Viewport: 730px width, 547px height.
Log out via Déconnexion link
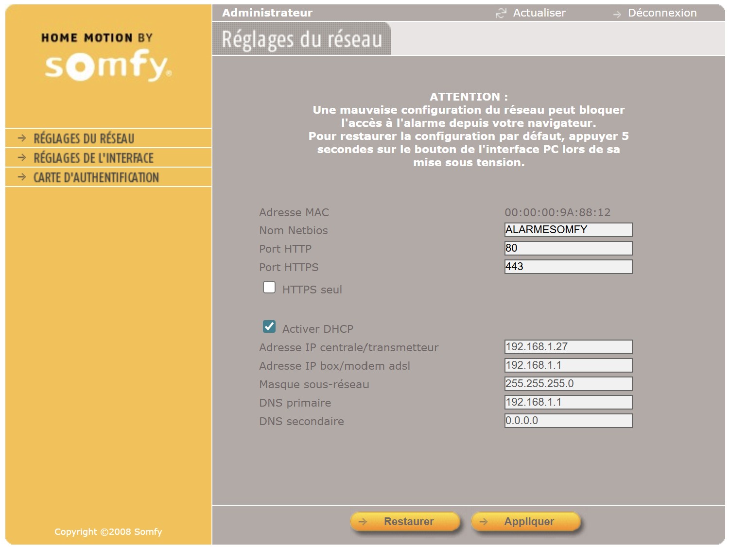point(661,13)
